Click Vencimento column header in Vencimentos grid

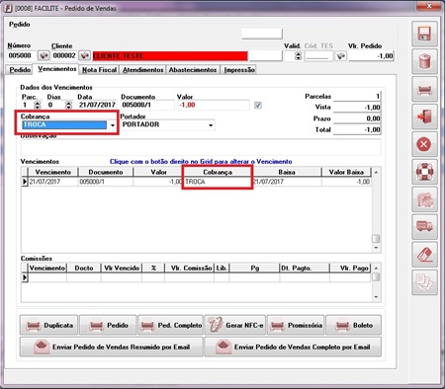[x=53, y=172]
